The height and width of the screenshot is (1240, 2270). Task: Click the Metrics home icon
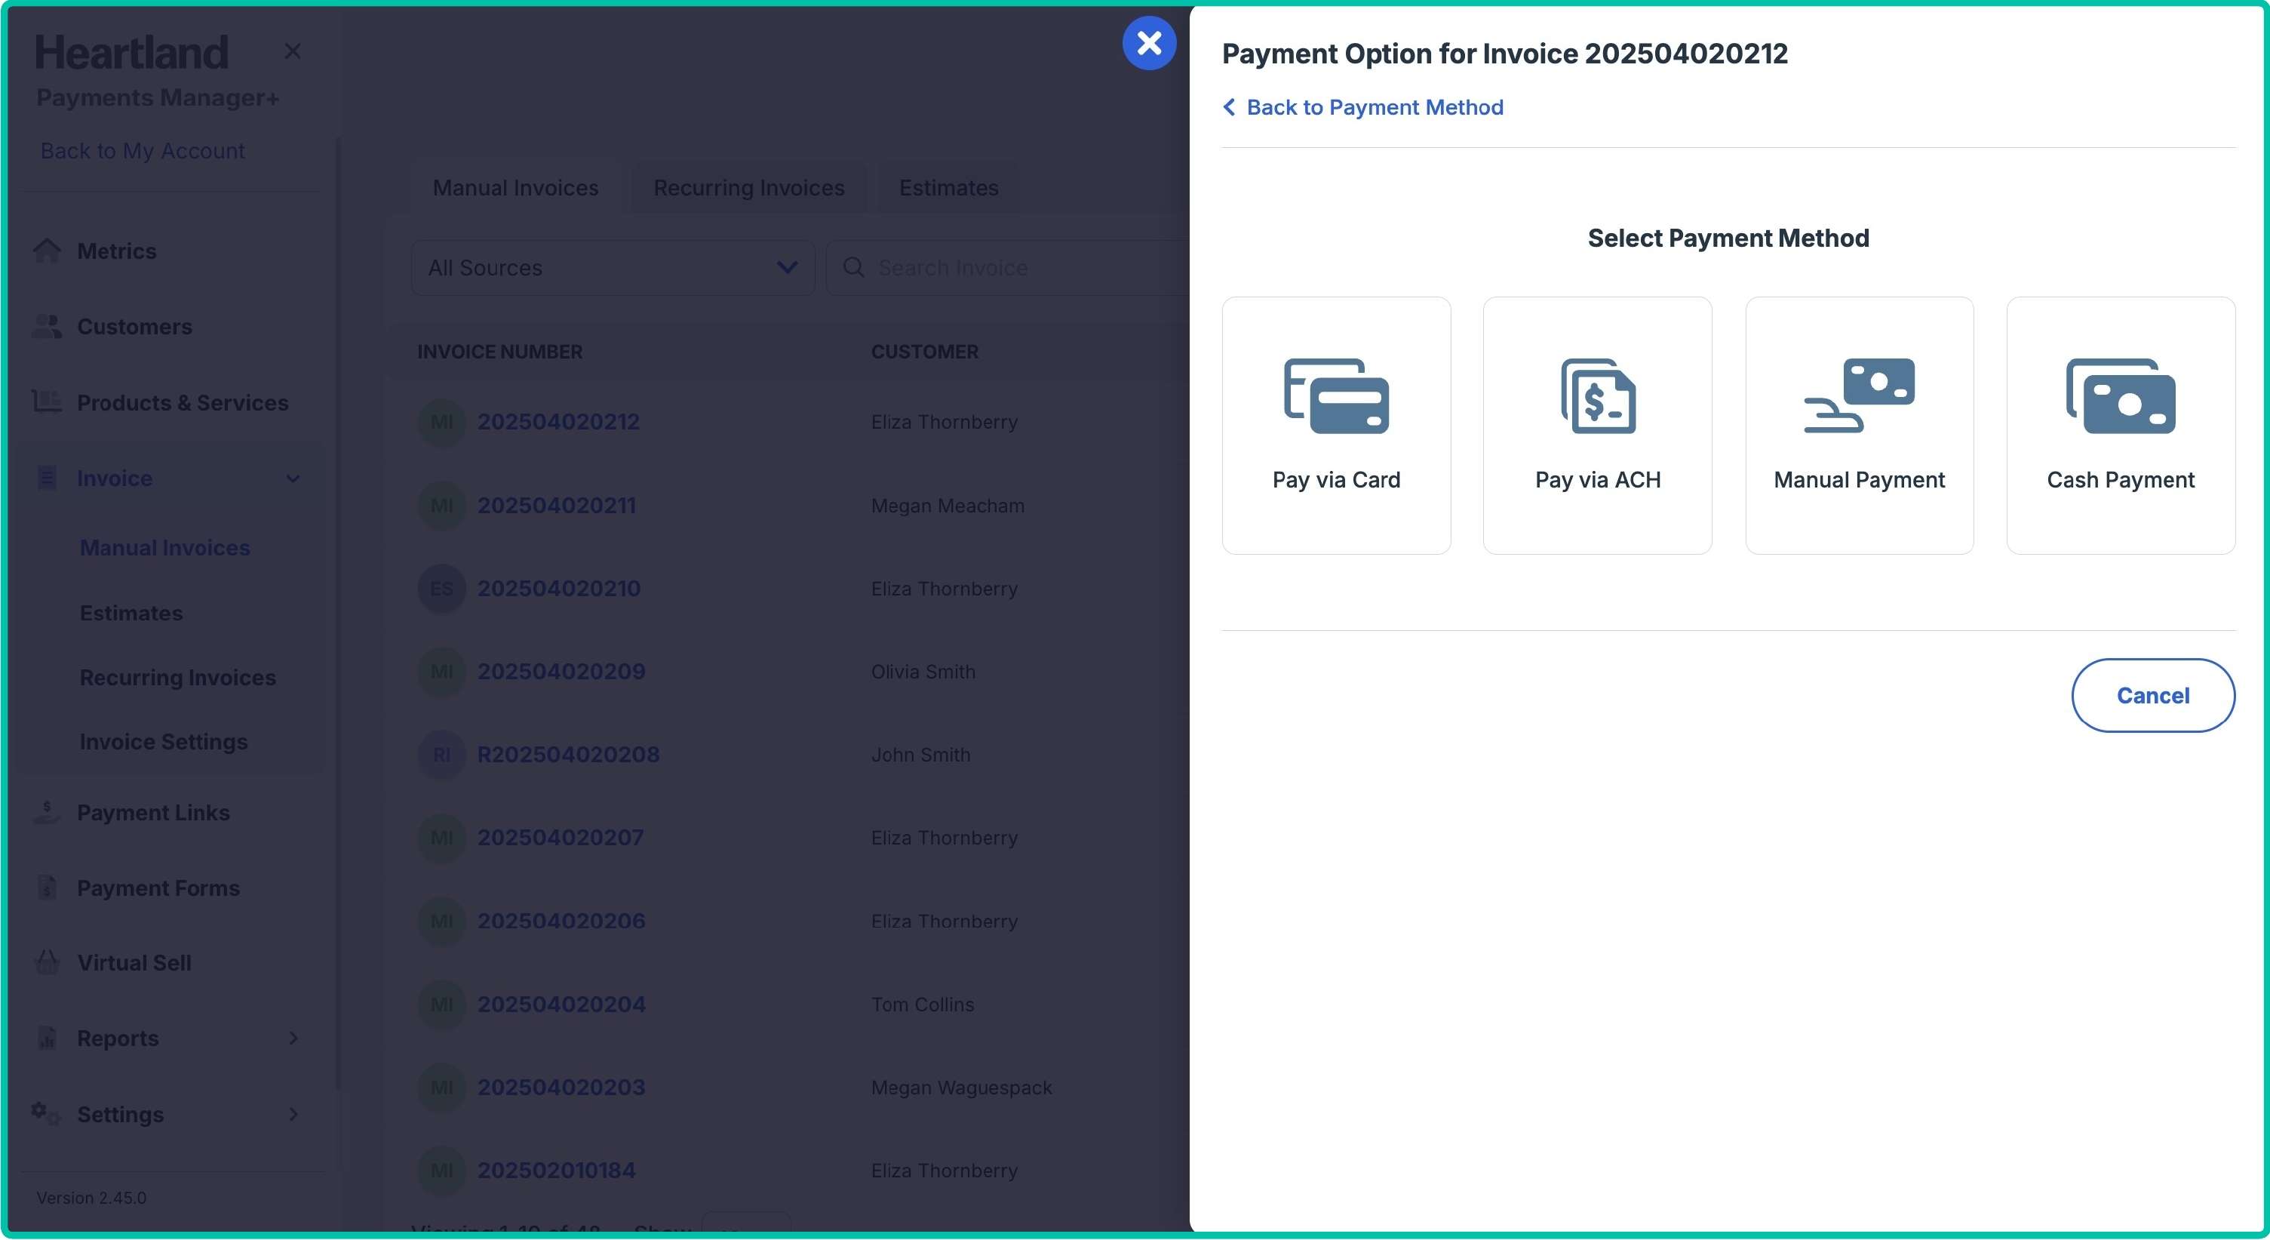47,251
